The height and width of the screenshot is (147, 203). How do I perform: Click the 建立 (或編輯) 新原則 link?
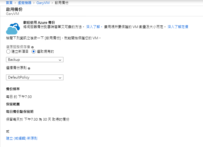point(22,138)
